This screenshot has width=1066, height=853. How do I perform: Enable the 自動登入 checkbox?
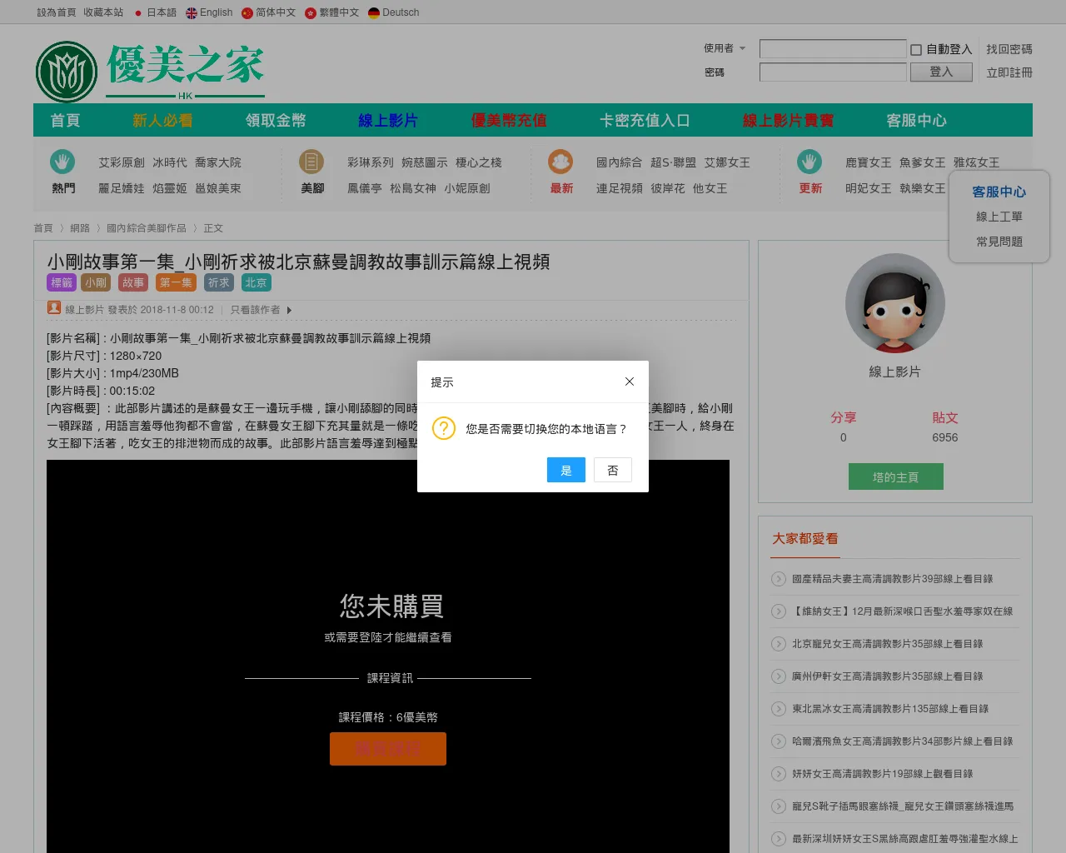coord(916,50)
